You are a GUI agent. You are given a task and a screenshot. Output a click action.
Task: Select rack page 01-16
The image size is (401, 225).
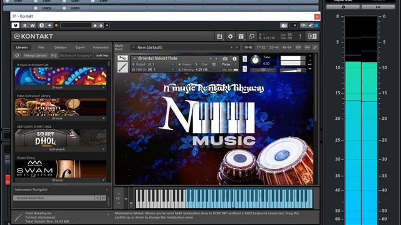pos(248,47)
